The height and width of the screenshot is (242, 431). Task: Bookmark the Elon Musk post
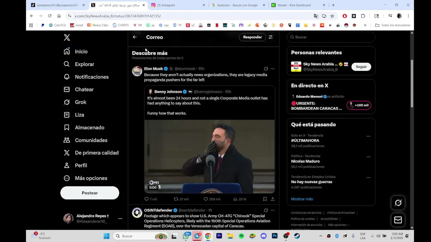pos(265,199)
